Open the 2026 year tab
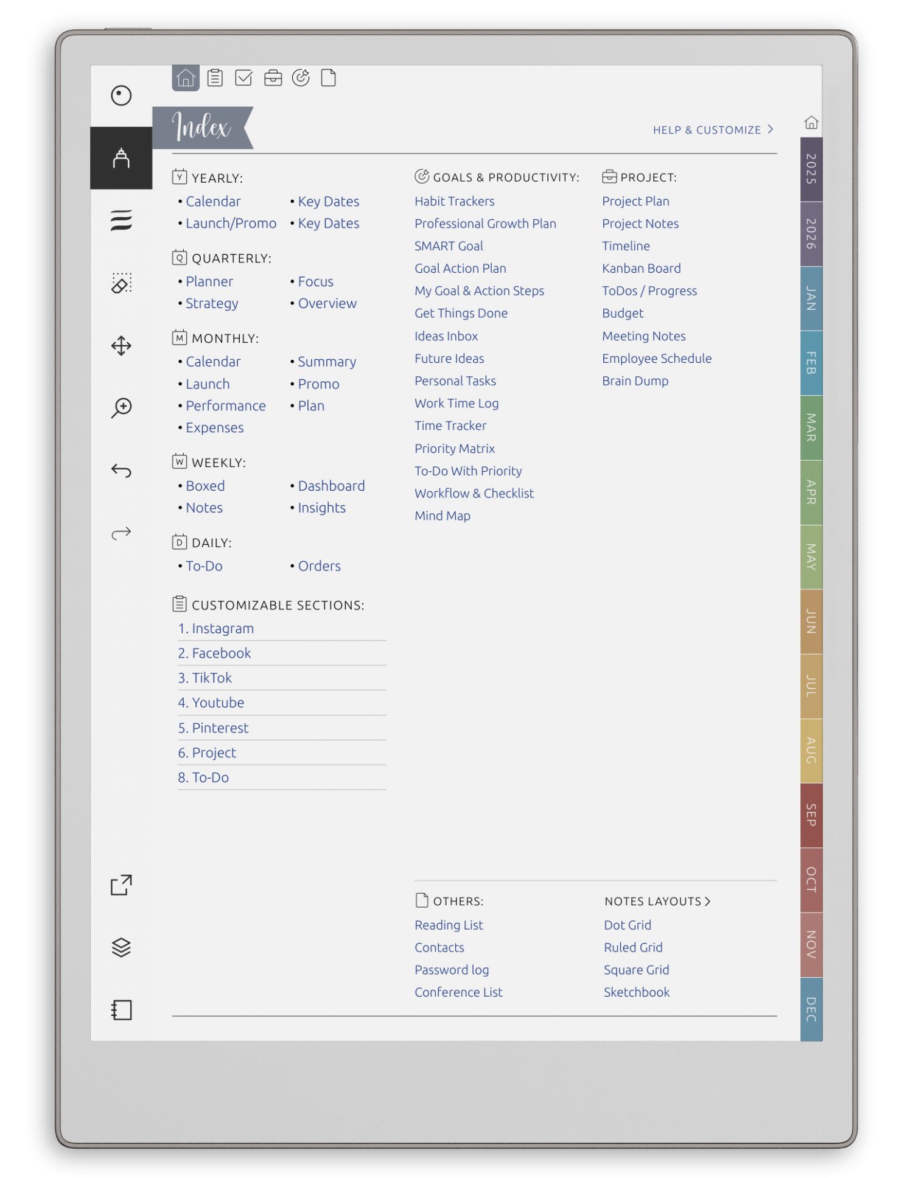Screen dimensions: 913x1178 click(x=811, y=234)
